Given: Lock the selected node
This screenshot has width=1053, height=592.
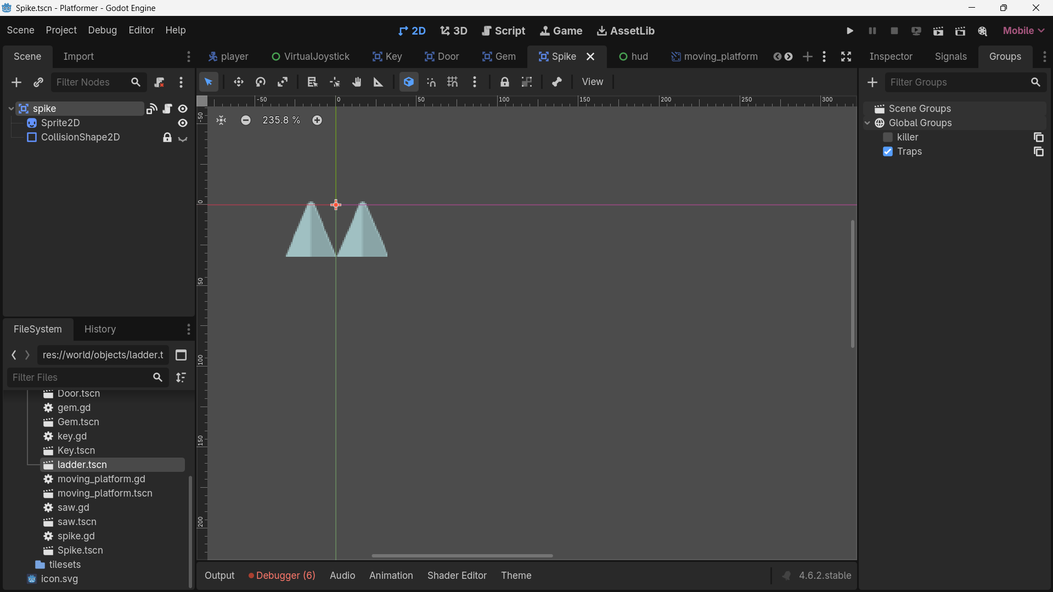Looking at the screenshot, I should (x=504, y=82).
